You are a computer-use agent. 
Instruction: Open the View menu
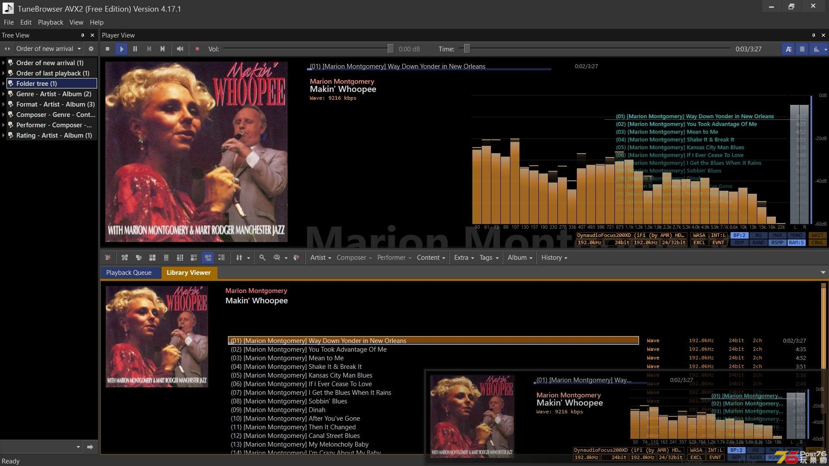[x=76, y=22]
